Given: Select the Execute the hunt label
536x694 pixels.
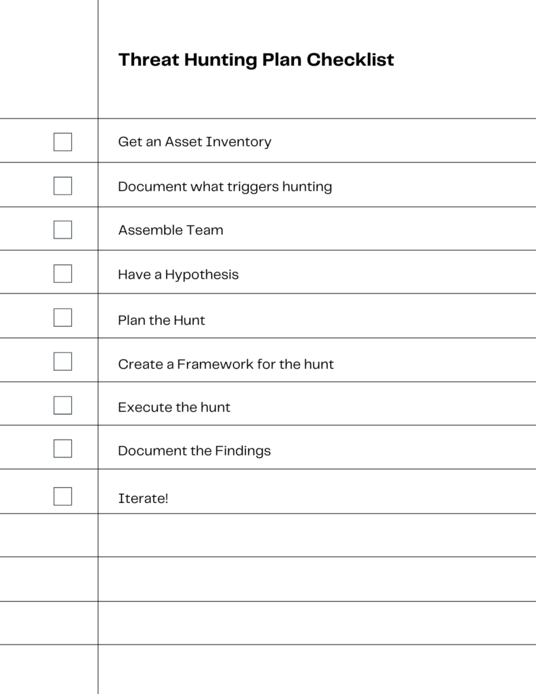Looking at the screenshot, I should coord(174,407).
